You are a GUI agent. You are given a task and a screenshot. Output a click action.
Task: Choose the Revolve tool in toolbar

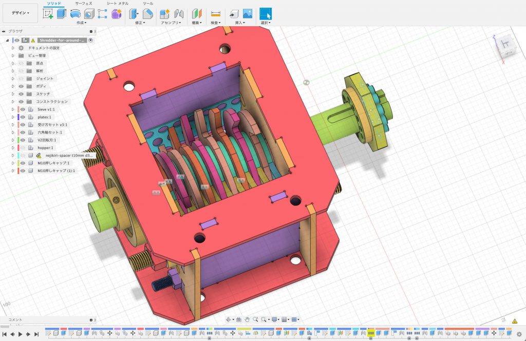click(x=75, y=14)
